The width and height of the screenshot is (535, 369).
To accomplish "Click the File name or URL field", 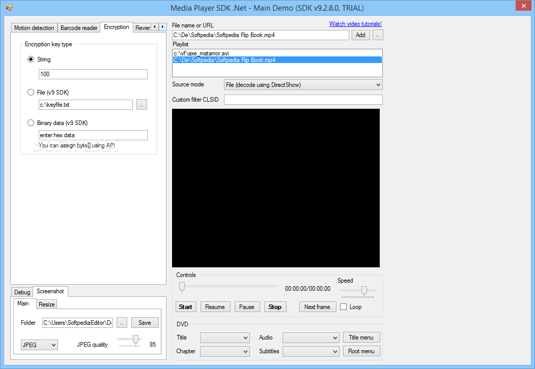I will 260,35.
